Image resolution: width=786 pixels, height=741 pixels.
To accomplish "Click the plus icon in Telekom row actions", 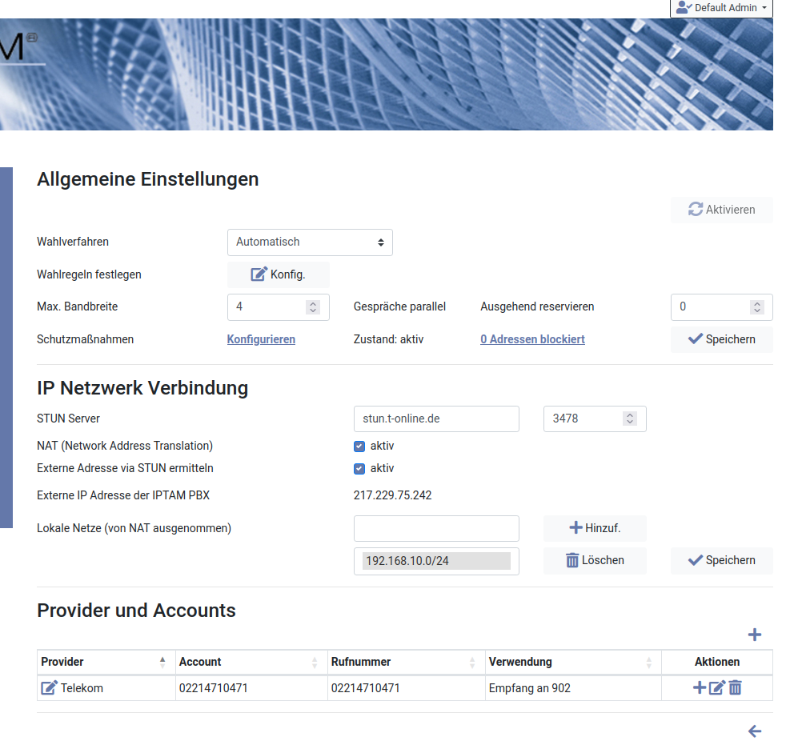I will 699,687.
